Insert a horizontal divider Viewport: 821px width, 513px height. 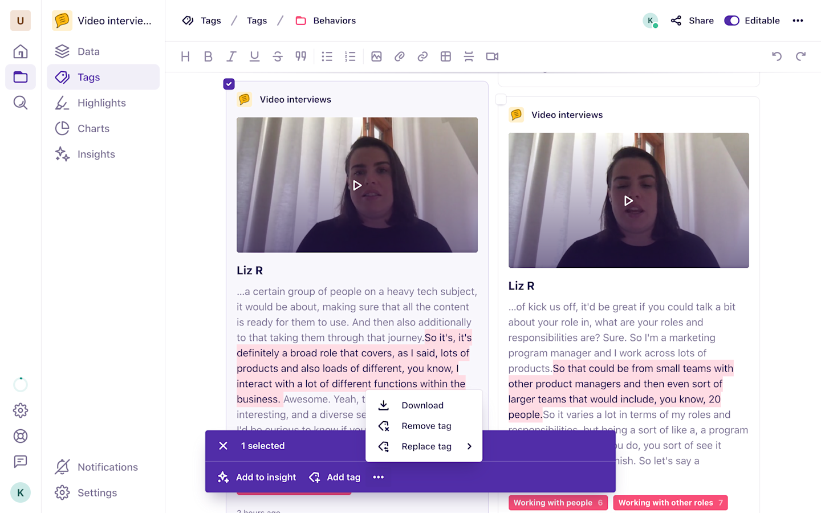pyautogui.click(x=469, y=56)
